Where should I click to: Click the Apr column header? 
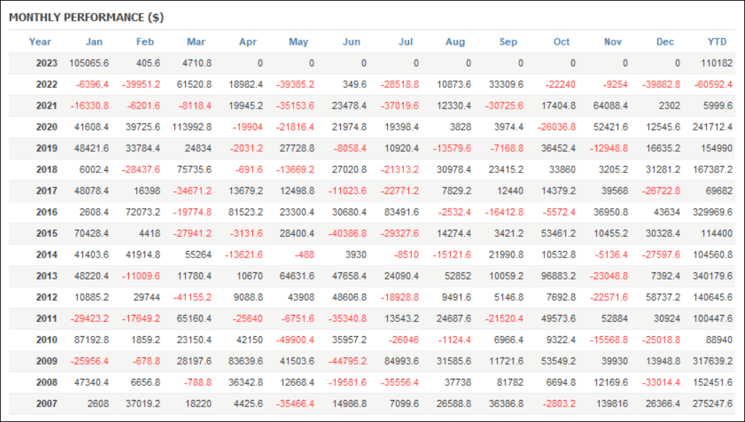pos(247,42)
